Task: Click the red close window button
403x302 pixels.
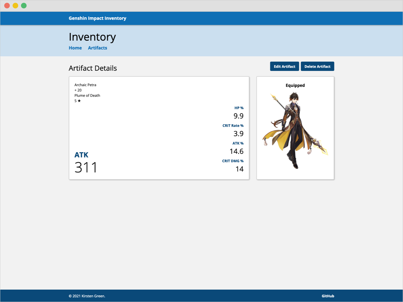Action: (x=7, y=6)
